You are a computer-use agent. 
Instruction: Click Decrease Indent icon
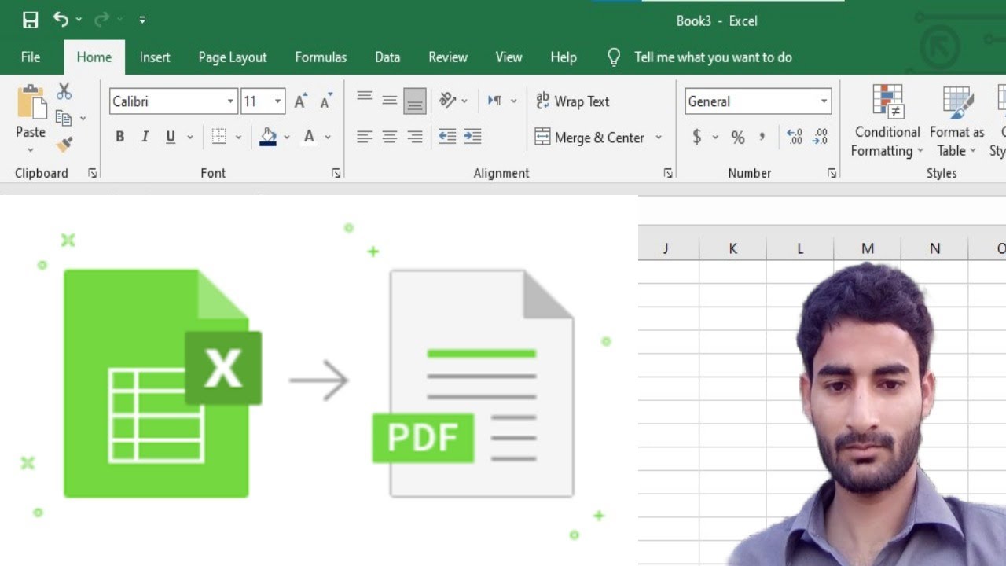pyautogui.click(x=447, y=137)
